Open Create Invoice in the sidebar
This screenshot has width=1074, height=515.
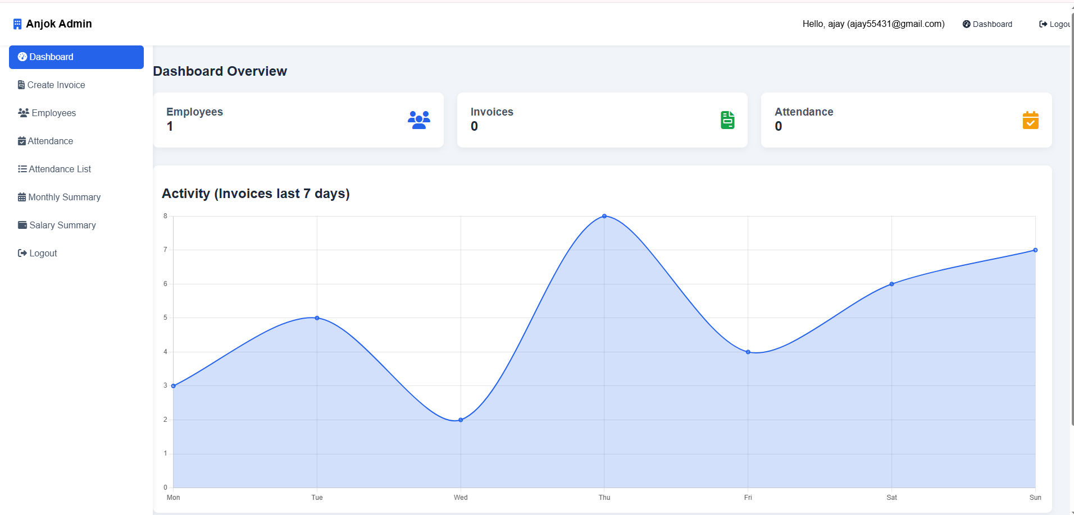(x=56, y=85)
